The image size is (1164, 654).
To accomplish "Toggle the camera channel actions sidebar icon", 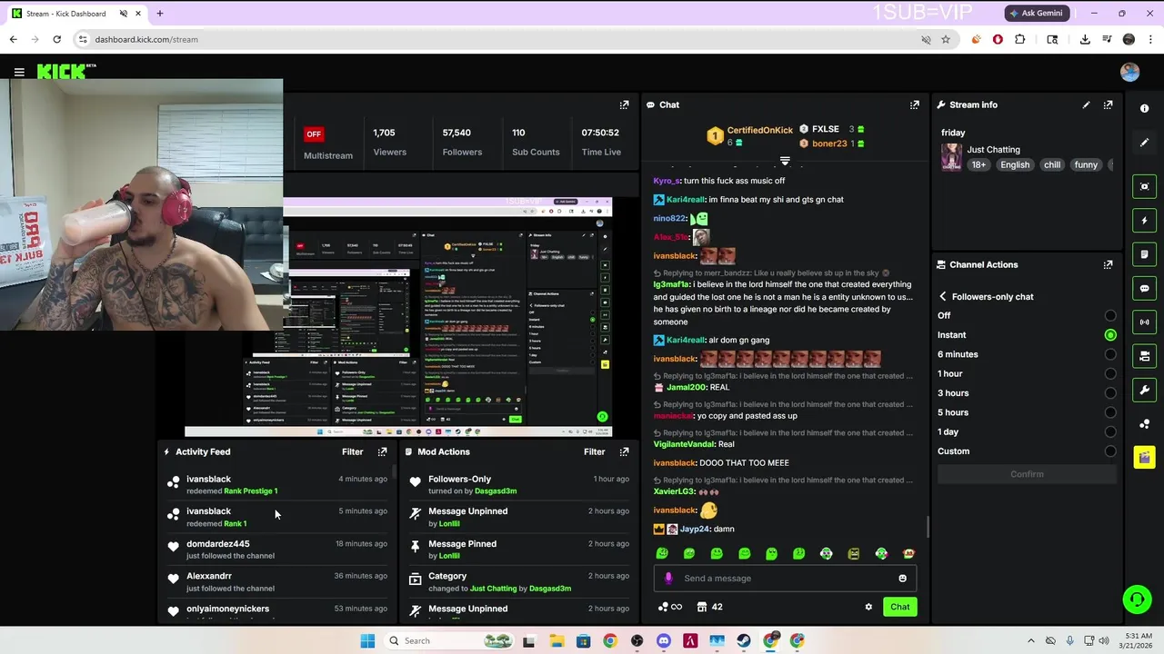I will pos(1144,356).
